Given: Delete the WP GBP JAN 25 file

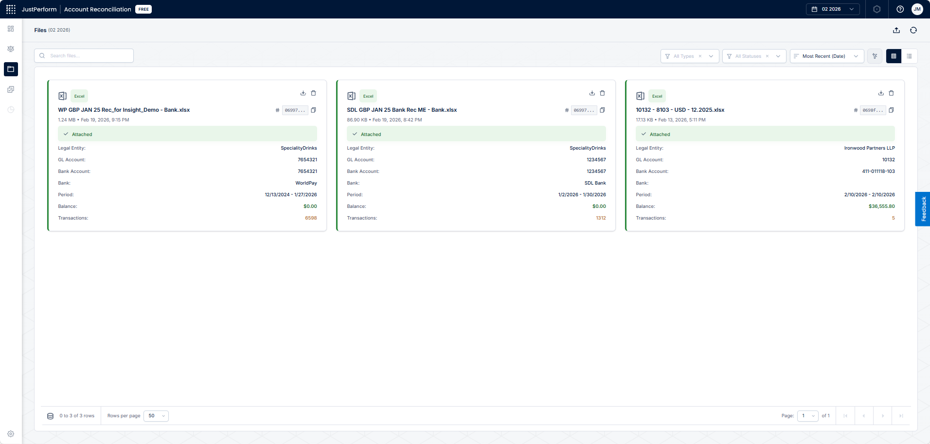Looking at the screenshot, I should [x=314, y=93].
